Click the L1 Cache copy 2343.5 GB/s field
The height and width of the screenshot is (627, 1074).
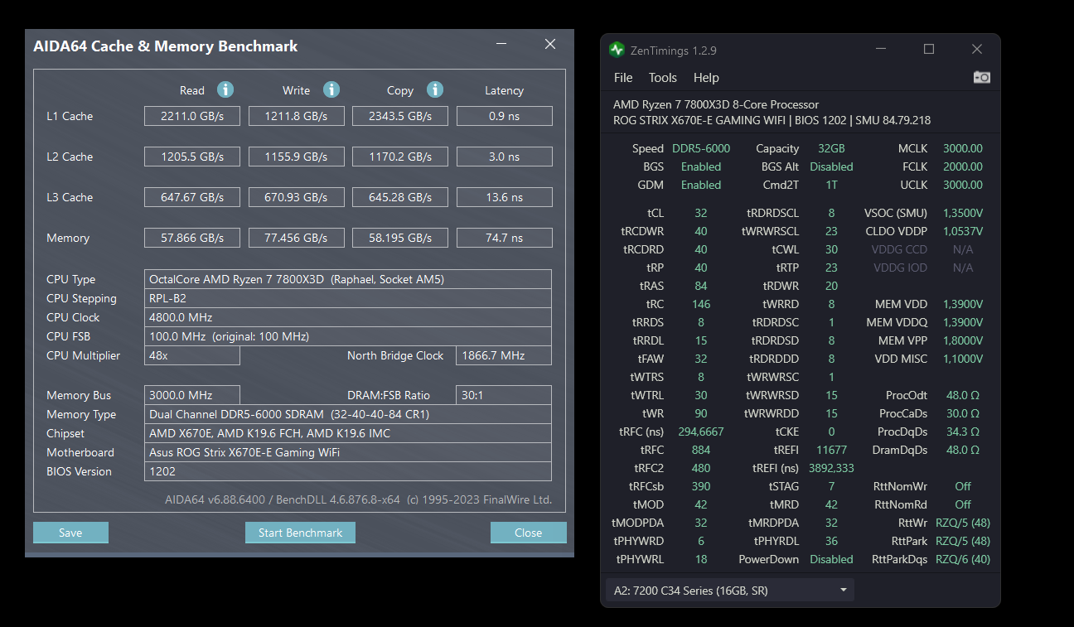pos(400,116)
